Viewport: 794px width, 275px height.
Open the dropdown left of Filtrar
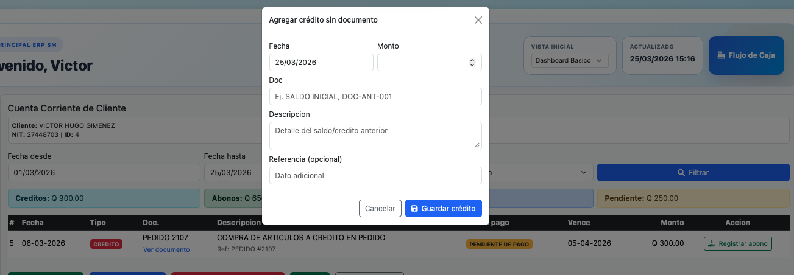(541, 172)
